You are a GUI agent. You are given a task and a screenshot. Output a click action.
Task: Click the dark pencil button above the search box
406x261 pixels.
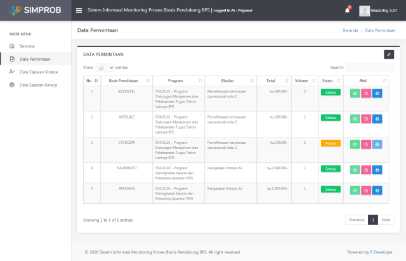(389, 54)
